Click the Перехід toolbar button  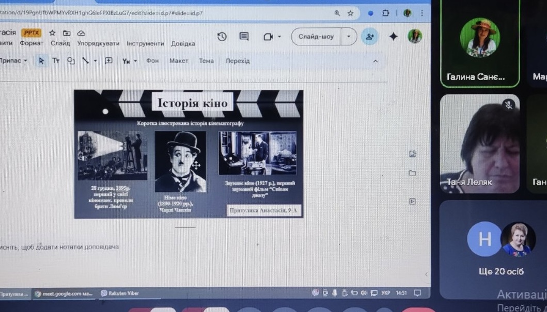point(238,61)
